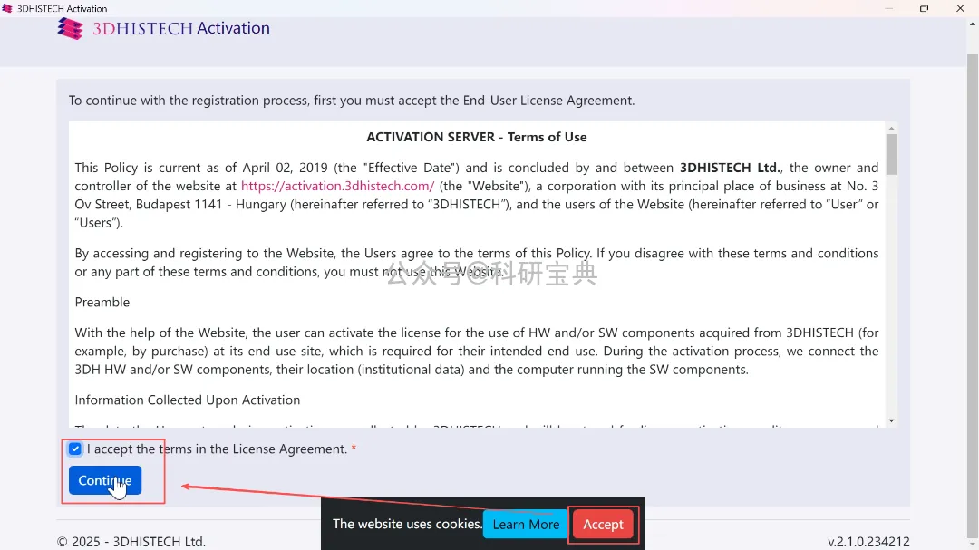
Task: Open the activation.3dhistech.com link
Action: (x=338, y=186)
